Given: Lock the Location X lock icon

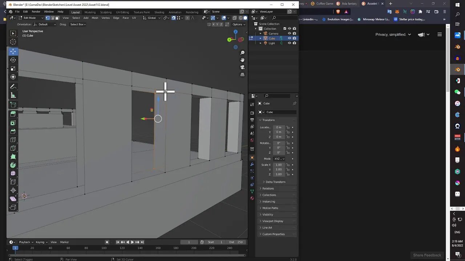Looking at the screenshot, I should pos(288,127).
